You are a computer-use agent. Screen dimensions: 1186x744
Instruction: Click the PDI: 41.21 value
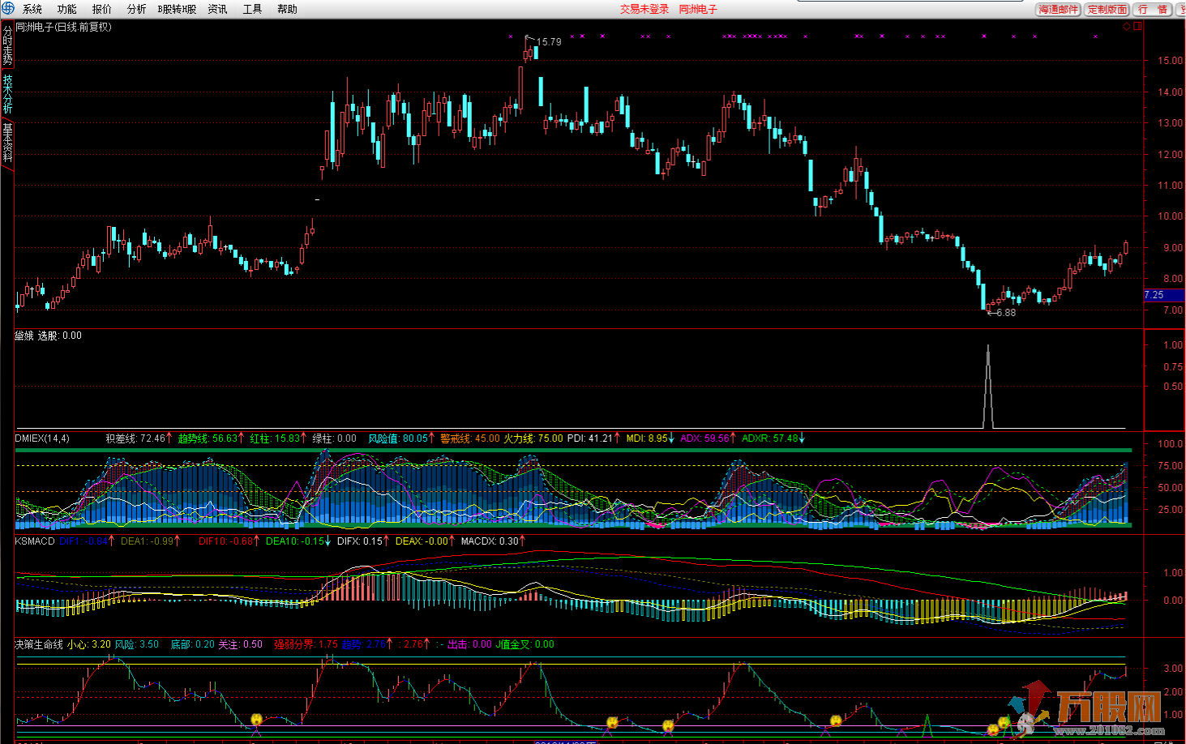click(590, 438)
